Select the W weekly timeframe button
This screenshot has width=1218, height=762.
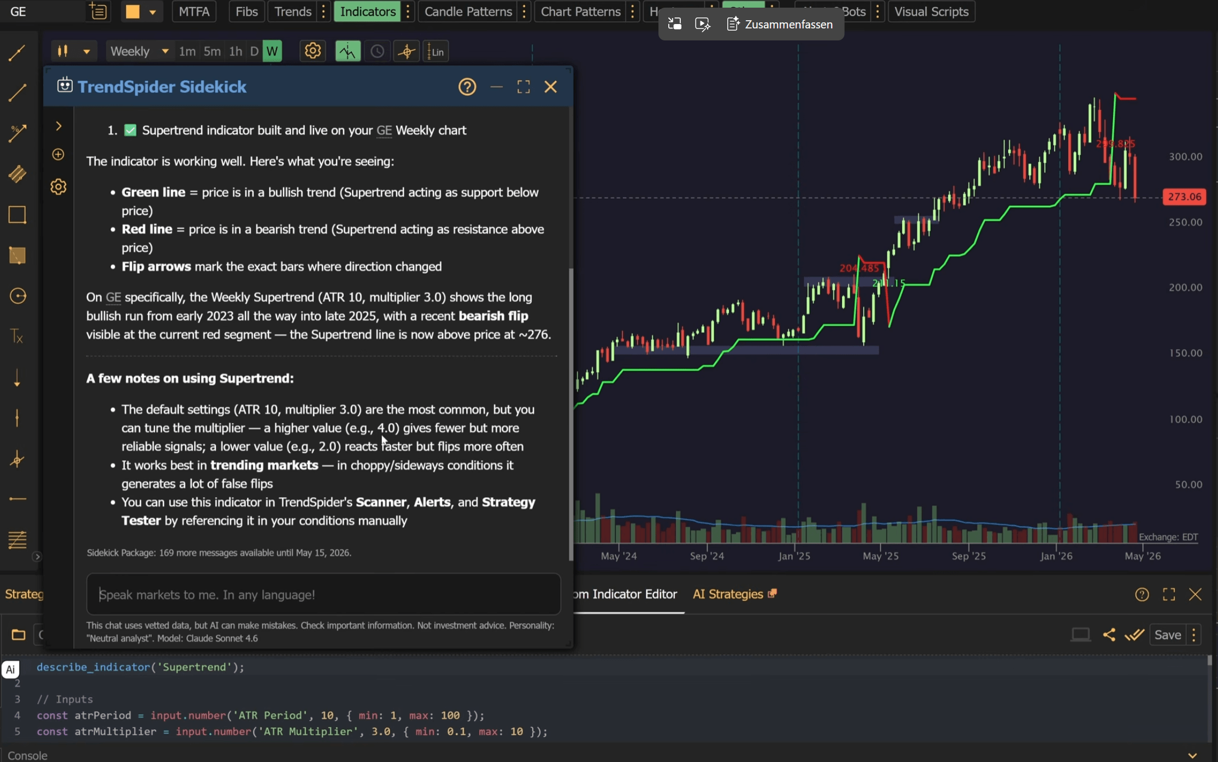tap(272, 51)
